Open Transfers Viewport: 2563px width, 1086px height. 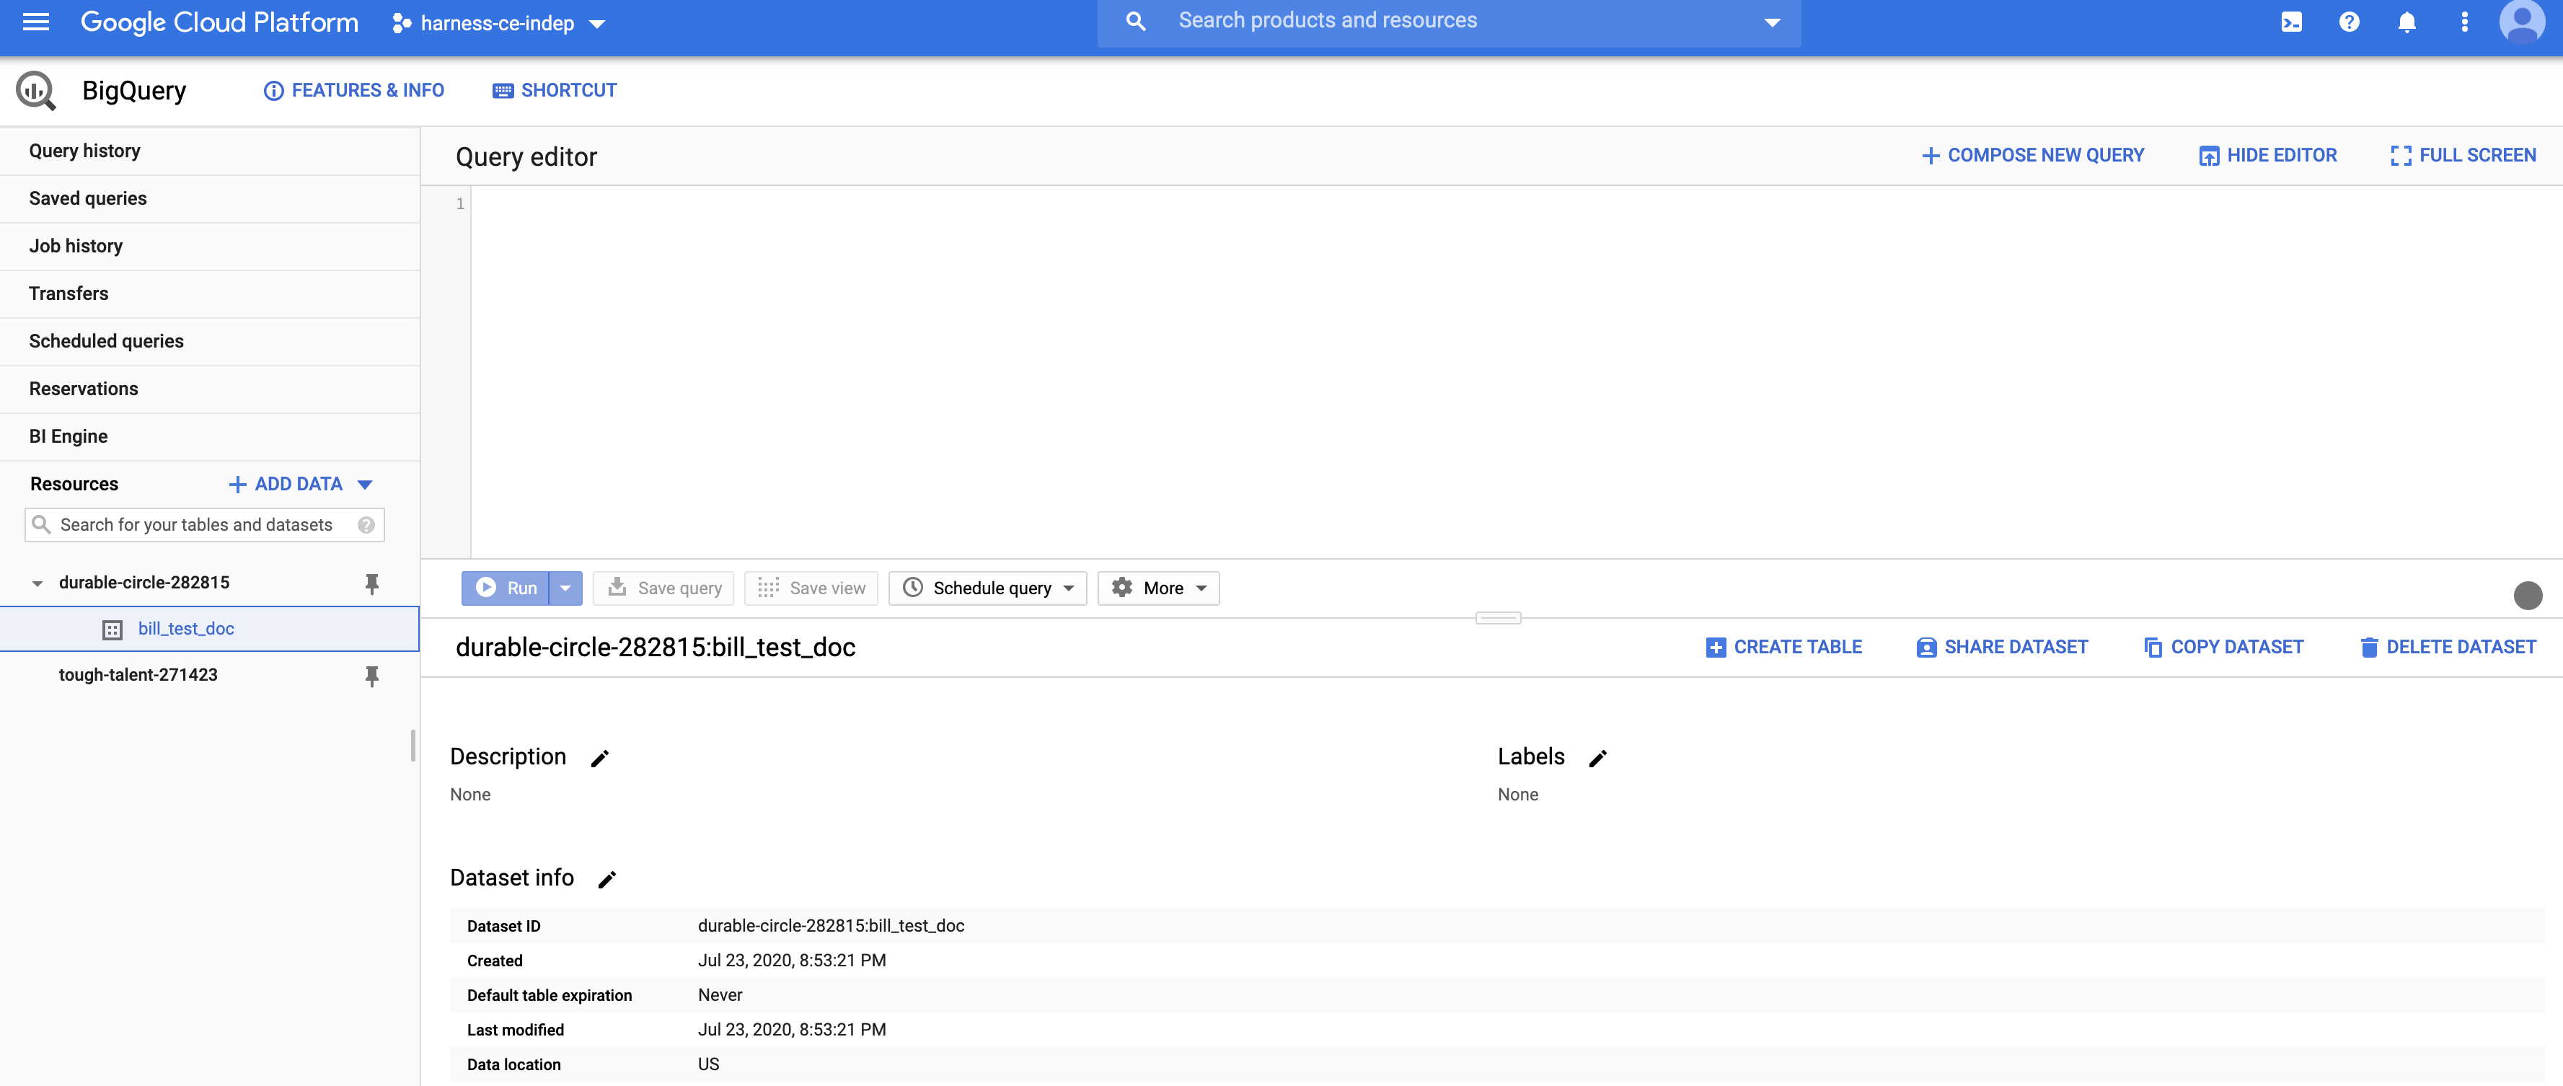pyautogui.click(x=210, y=294)
